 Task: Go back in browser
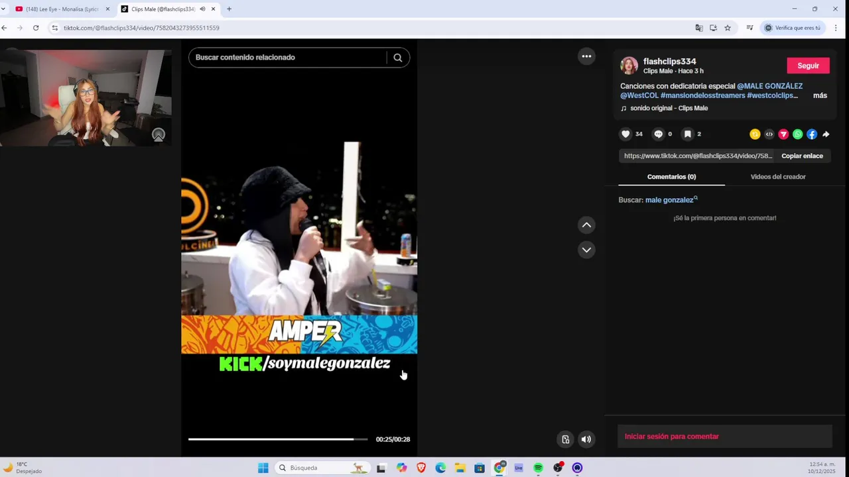(x=4, y=28)
